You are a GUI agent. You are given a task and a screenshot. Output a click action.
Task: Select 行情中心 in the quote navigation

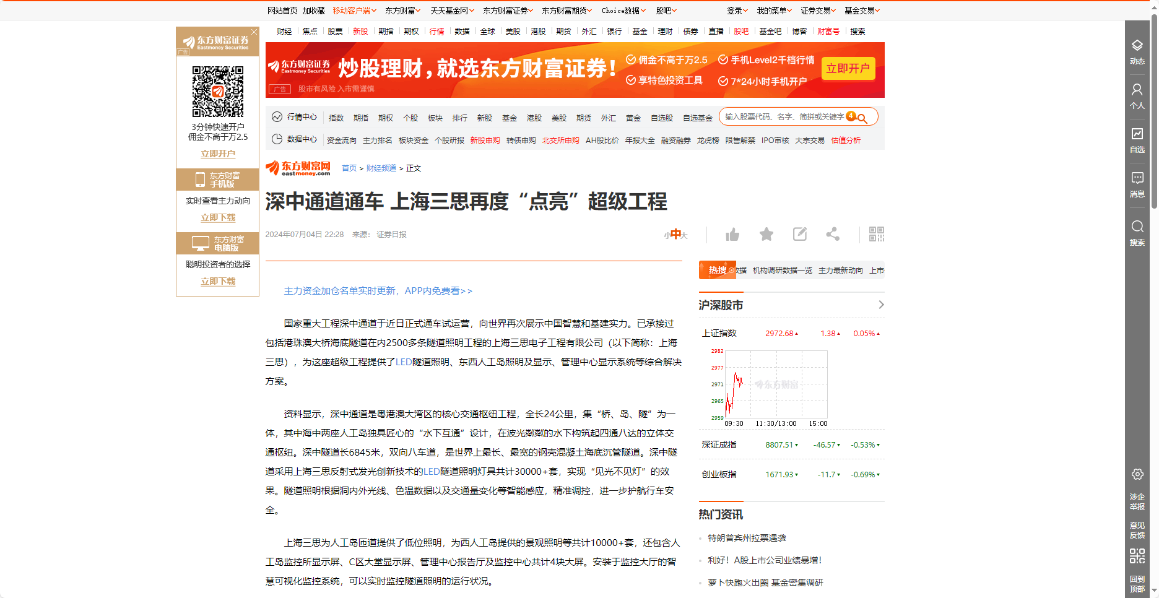click(302, 117)
